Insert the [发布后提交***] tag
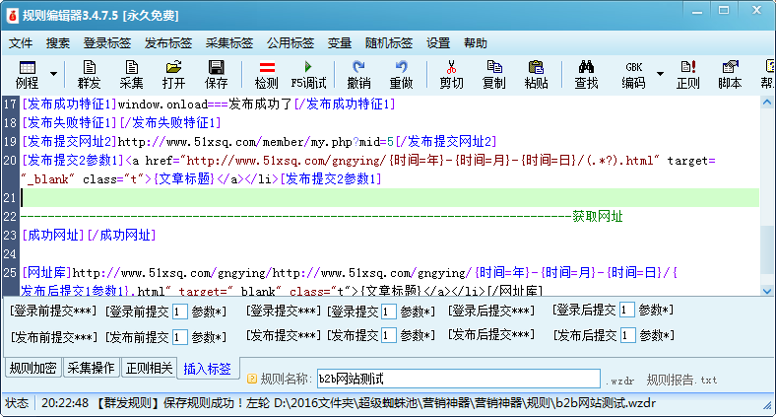 click(x=491, y=335)
